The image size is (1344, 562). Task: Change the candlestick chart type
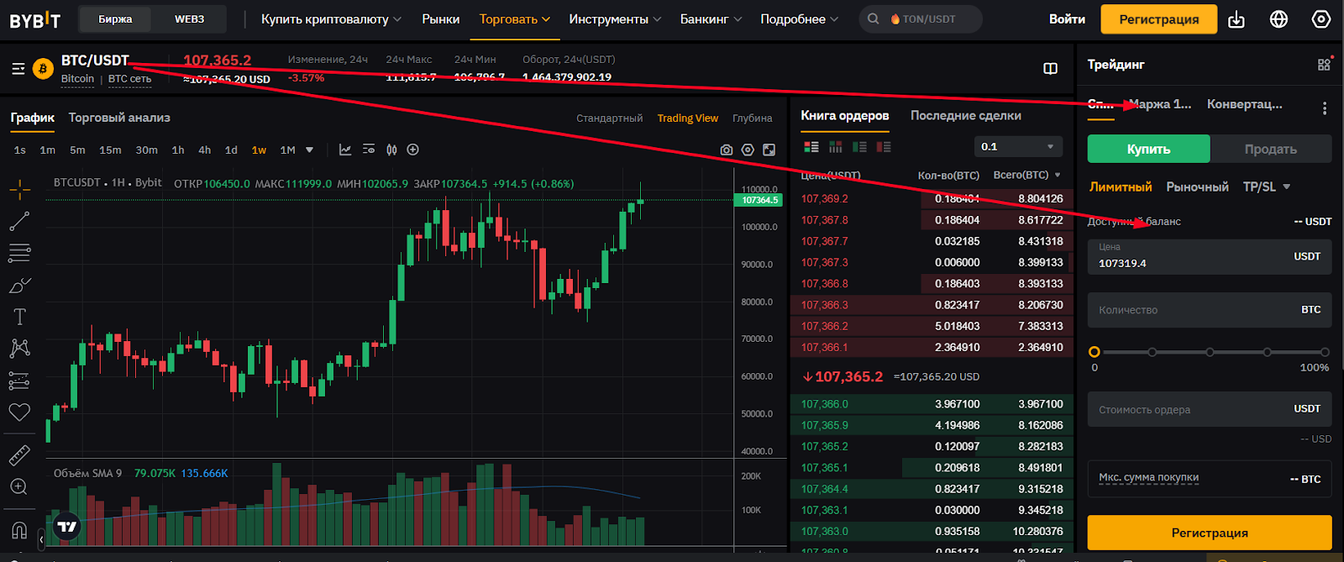(391, 150)
